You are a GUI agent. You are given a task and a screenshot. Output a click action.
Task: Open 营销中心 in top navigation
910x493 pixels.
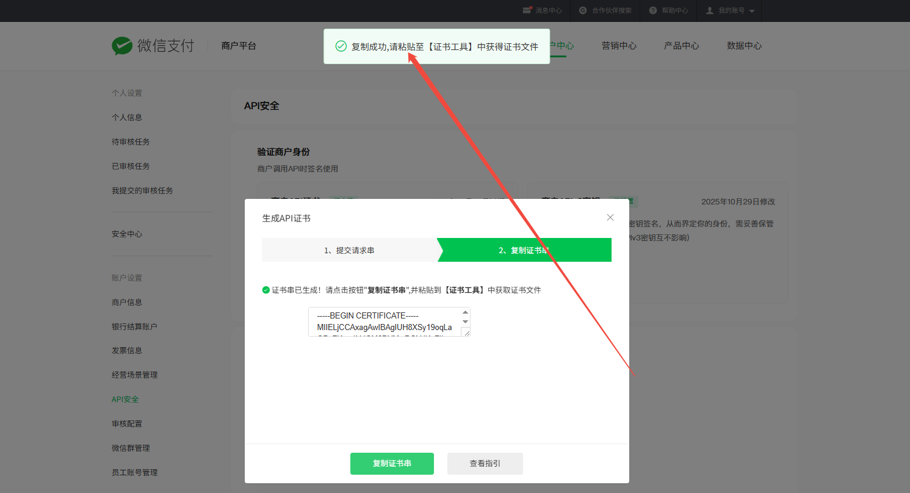coord(619,46)
